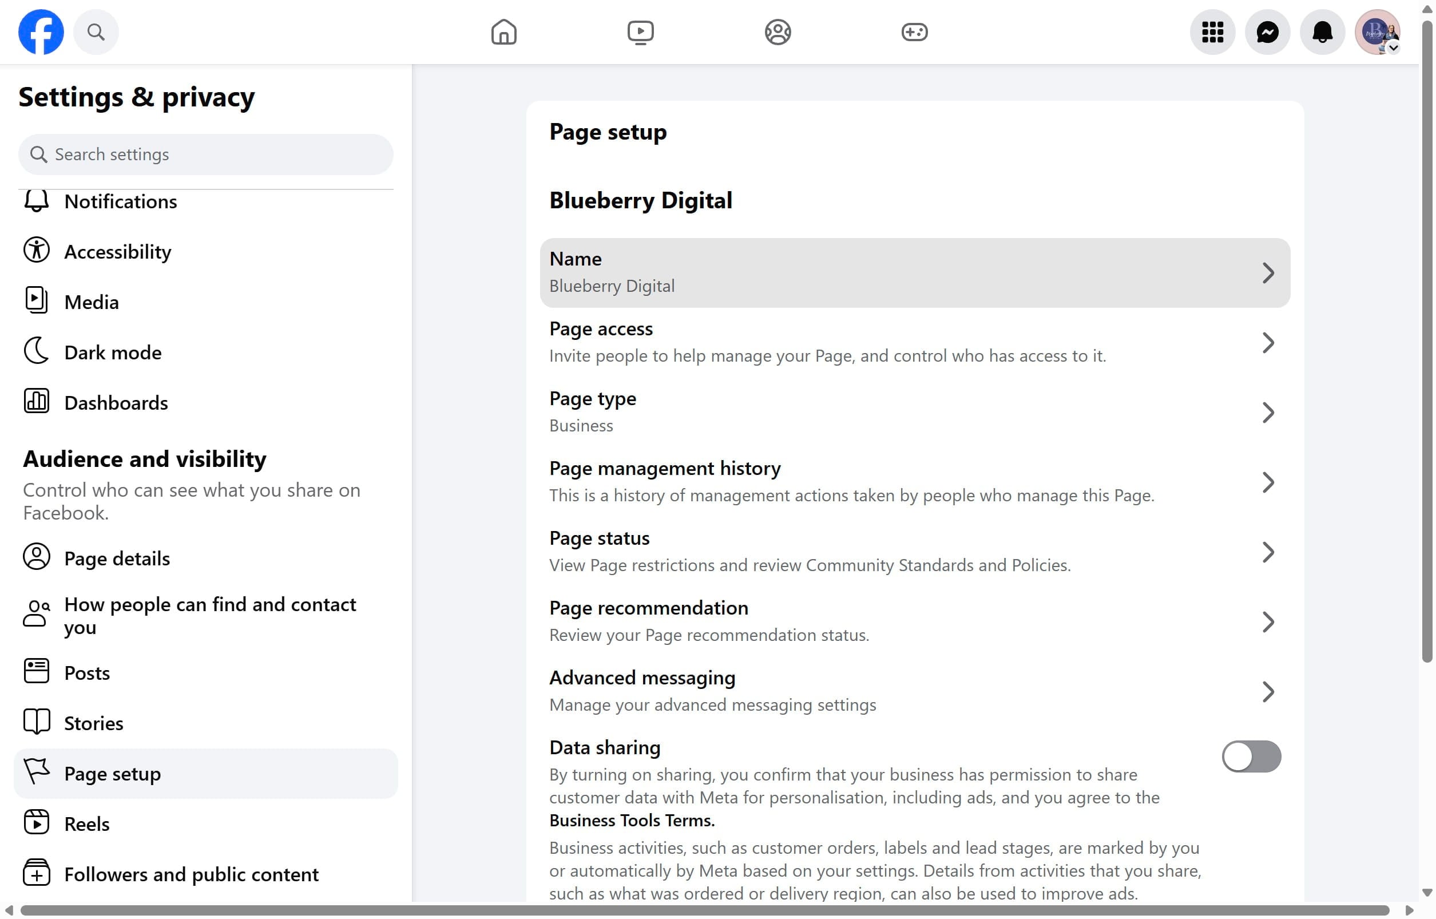Open the account profile picture menu
Viewport: 1436px width, 919px height.
pyautogui.click(x=1377, y=31)
